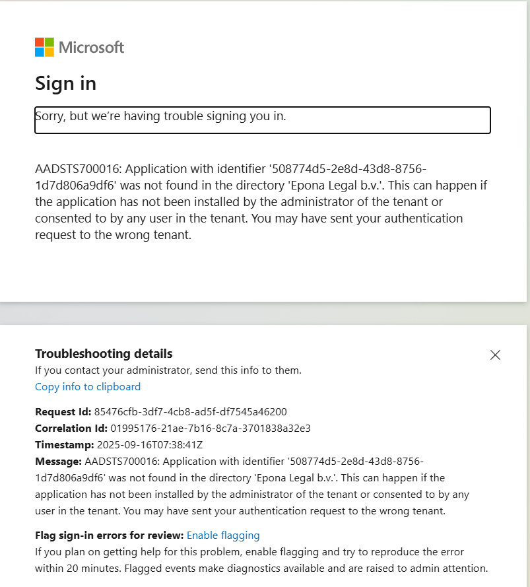Click the Microsoft four-square logo
The width and height of the screenshot is (530, 587).
(x=44, y=48)
